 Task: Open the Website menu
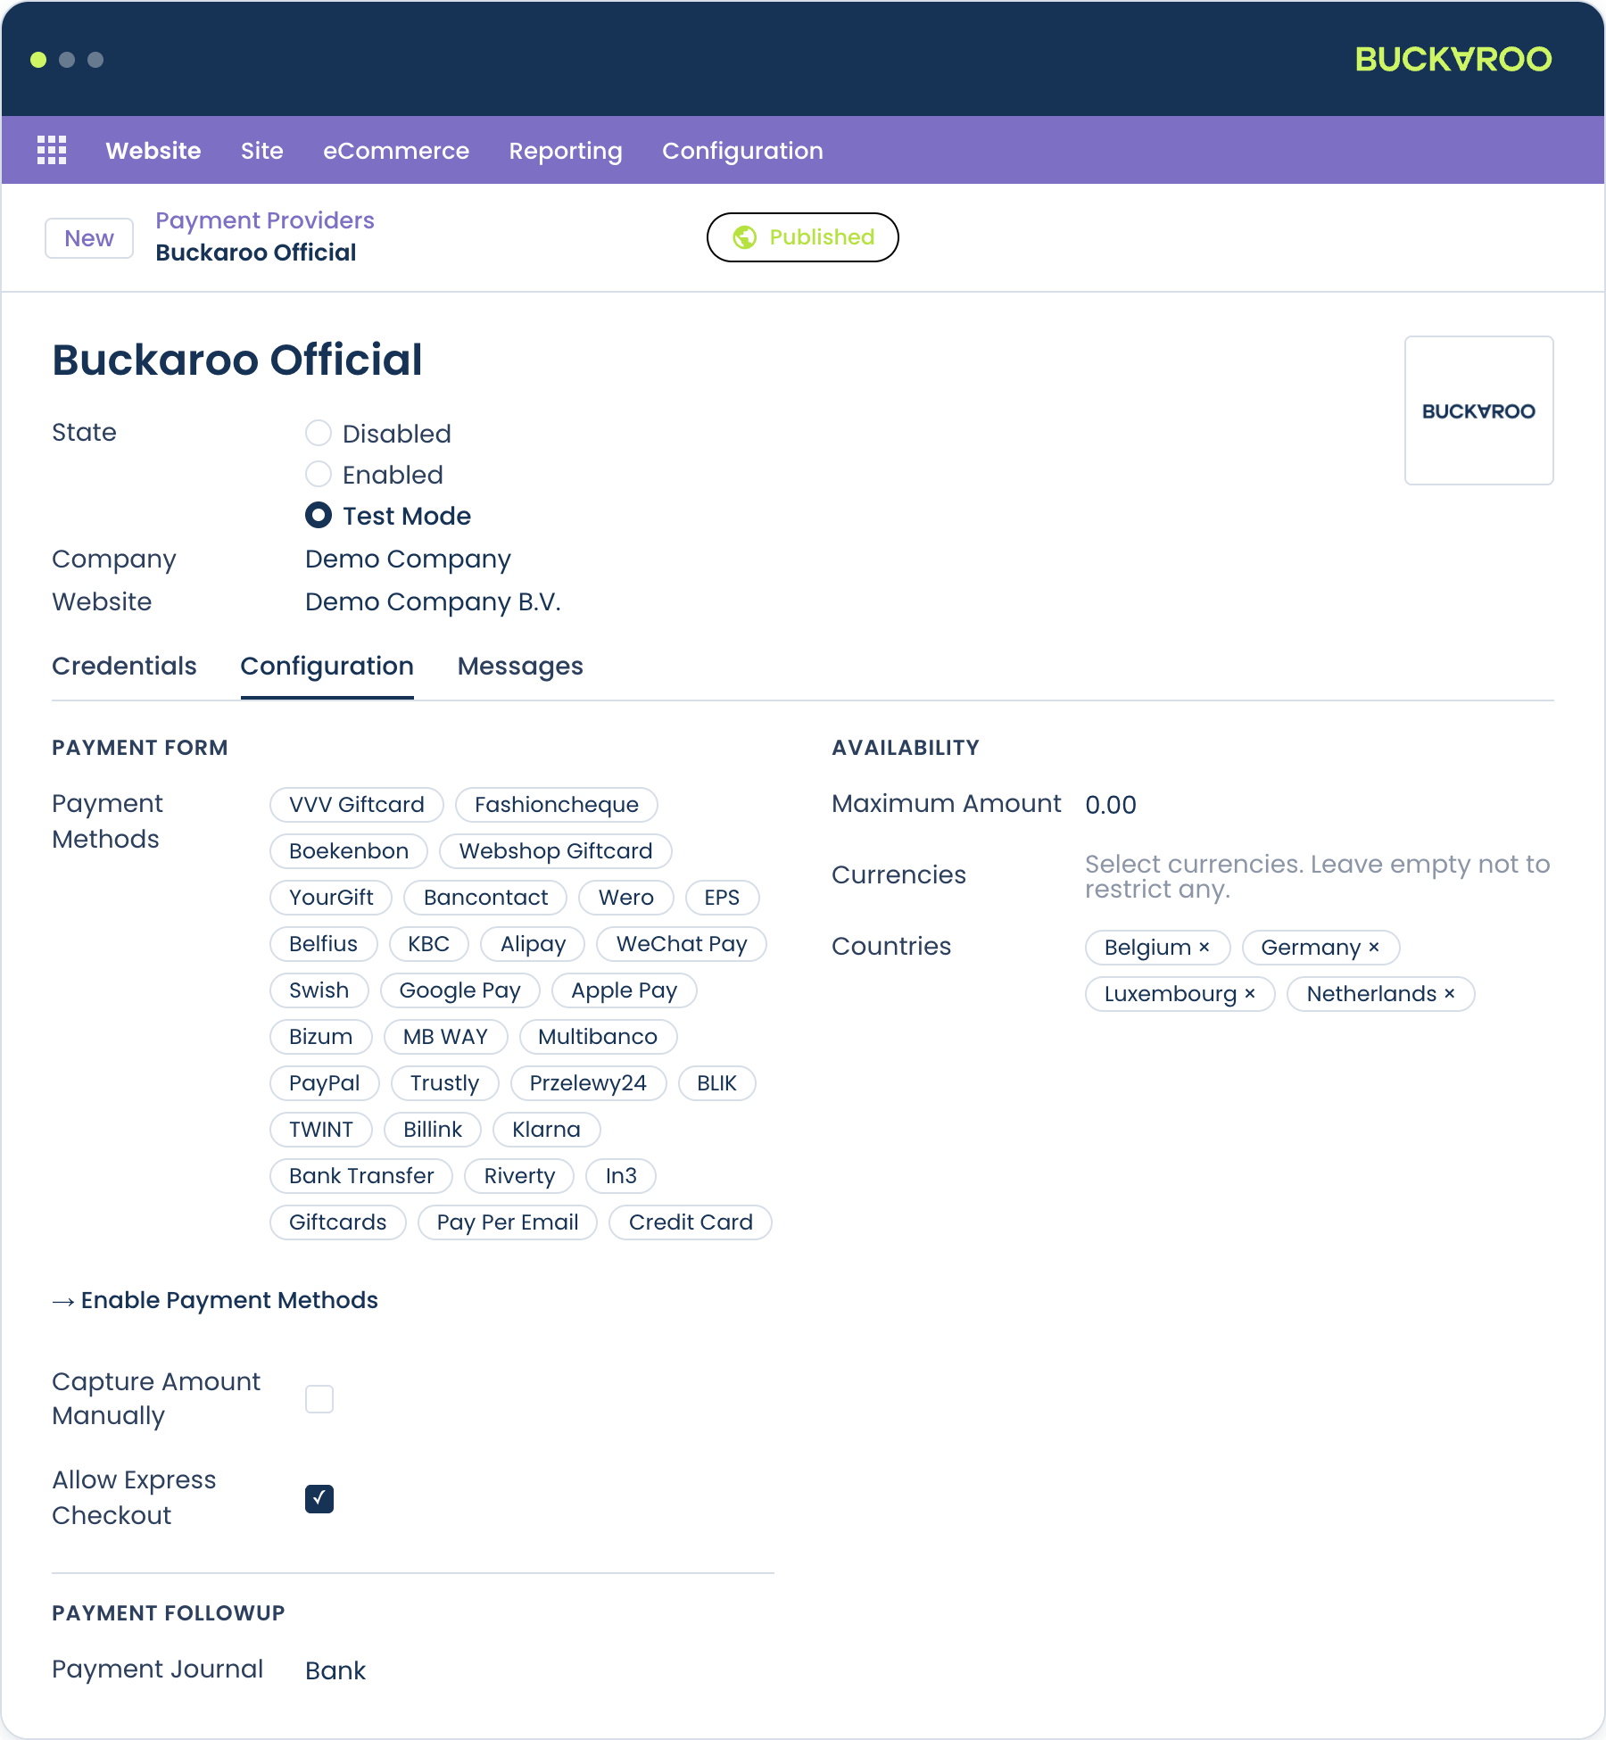point(153,151)
